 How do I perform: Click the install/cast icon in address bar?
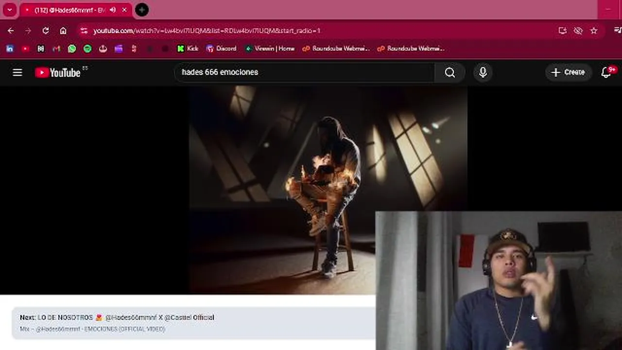(x=563, y=31)
